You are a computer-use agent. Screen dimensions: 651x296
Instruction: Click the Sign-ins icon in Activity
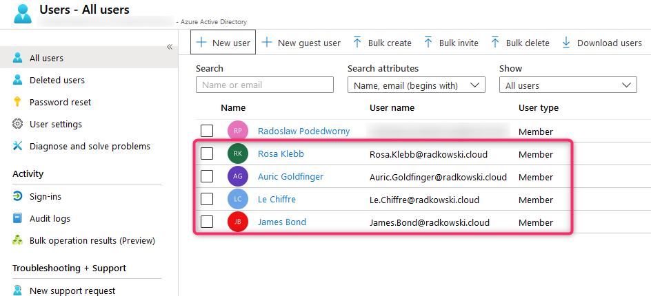point(18,196)
